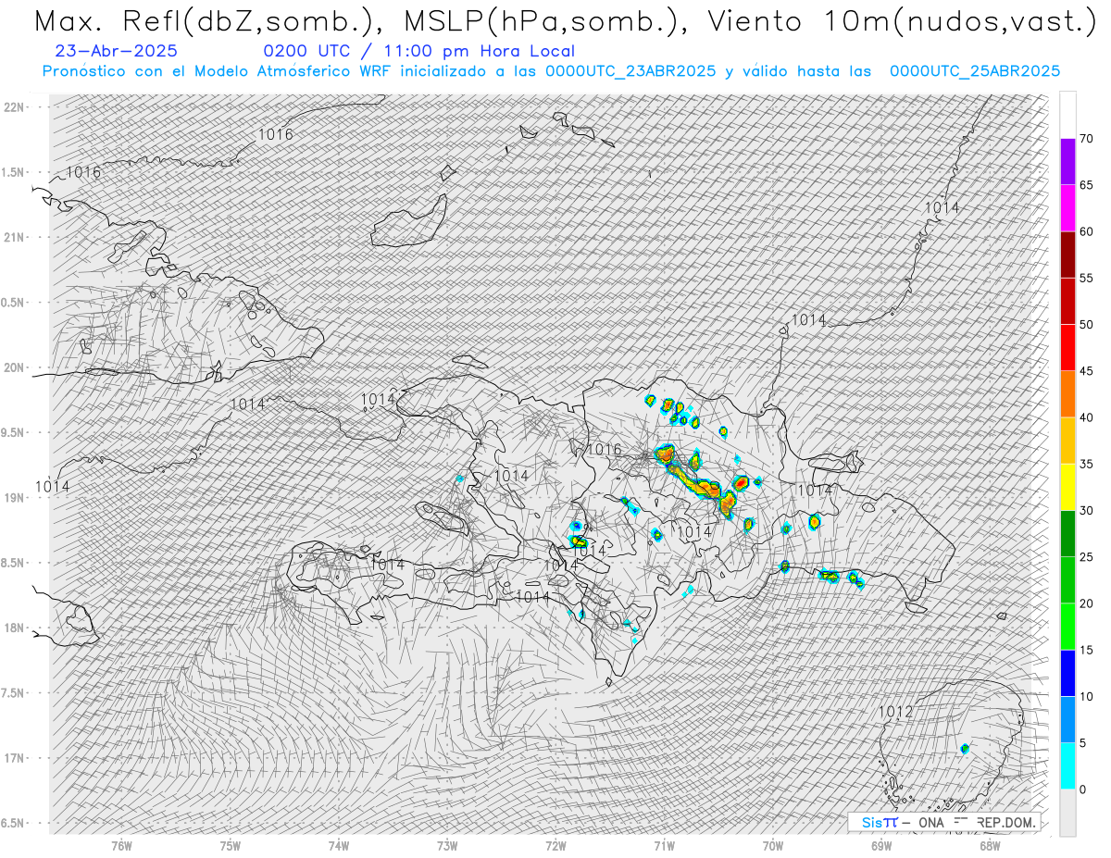Click the 68W longitude axis label
Image resolution: width=1111 pixels, height=858 pixels.
tap(990, 845)
